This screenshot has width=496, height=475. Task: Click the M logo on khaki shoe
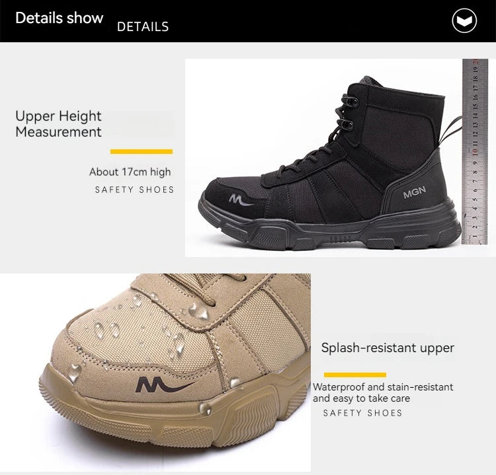[x=165, y=384]
